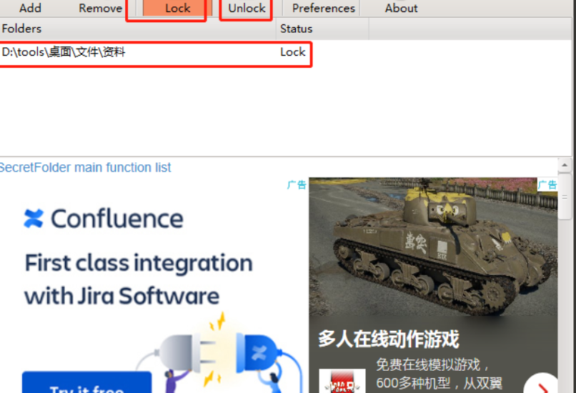Screen dimensions: 576x393
Task: Click the tank game ad image
Action: pos(433,247)
